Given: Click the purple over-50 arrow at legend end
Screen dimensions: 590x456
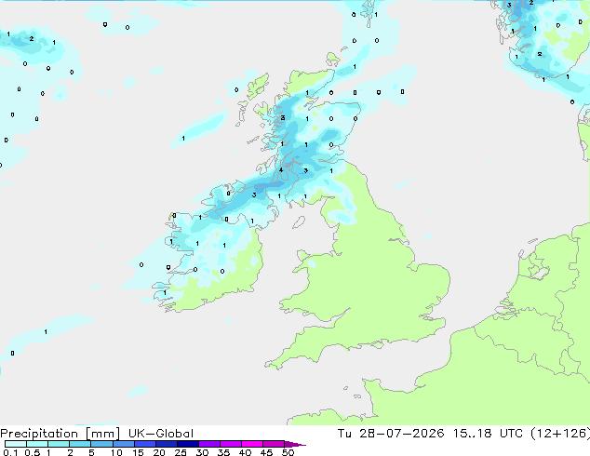Looking at the screenshot, I should coord(294,444).
